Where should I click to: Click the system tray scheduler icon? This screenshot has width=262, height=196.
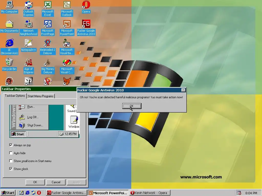coord(239,193)
